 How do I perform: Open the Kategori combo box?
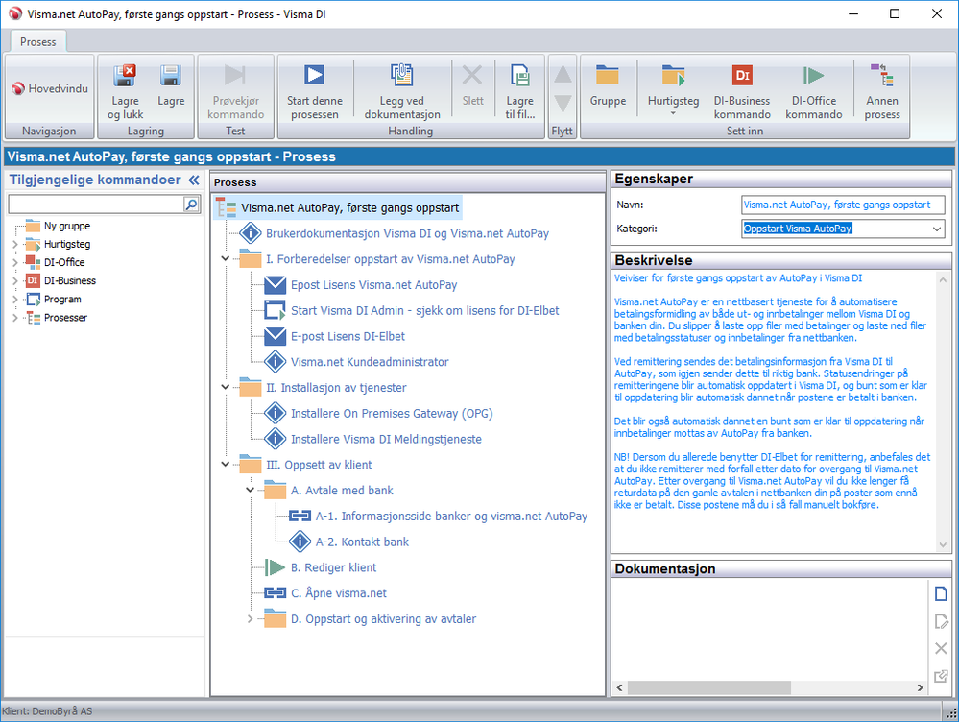coord(936,229)
